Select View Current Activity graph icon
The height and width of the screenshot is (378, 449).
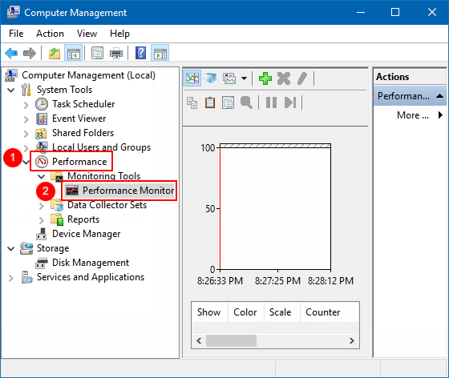tap(192, 78)
